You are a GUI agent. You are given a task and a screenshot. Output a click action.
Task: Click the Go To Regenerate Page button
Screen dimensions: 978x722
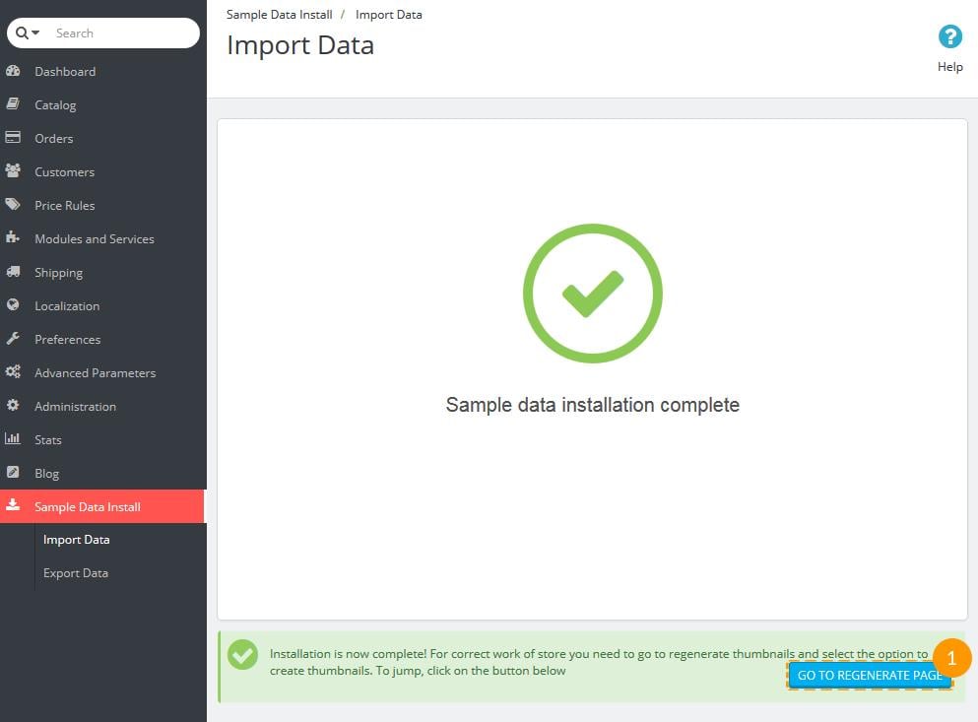point(869,676)
